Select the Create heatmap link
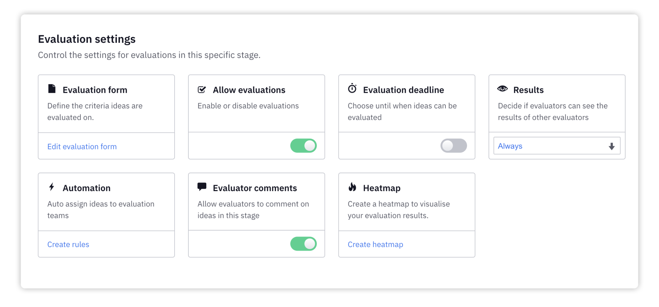Screen dimensions: 659x307 (x=375, y=245)
